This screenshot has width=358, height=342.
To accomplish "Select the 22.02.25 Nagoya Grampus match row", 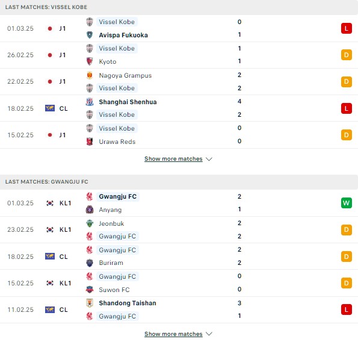I will (x=179, y=81).
